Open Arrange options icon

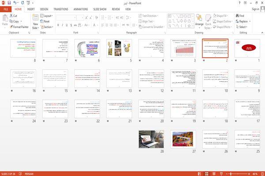point(199,18)
